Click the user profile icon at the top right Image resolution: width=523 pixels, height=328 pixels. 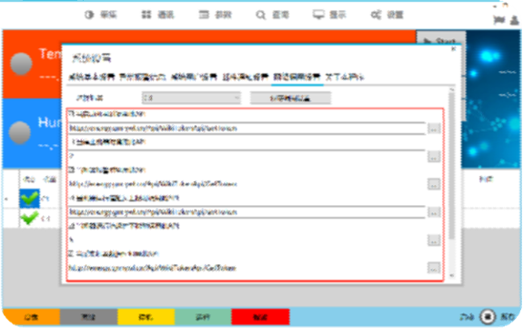click(x=514, y=20)
